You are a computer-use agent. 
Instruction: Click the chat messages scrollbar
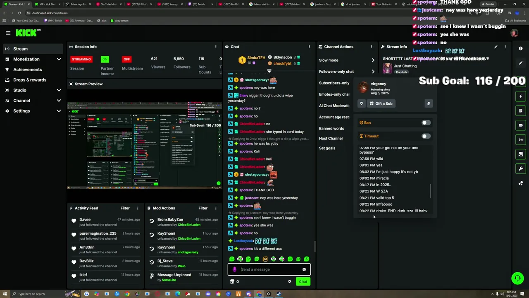[x=314, y=247]
